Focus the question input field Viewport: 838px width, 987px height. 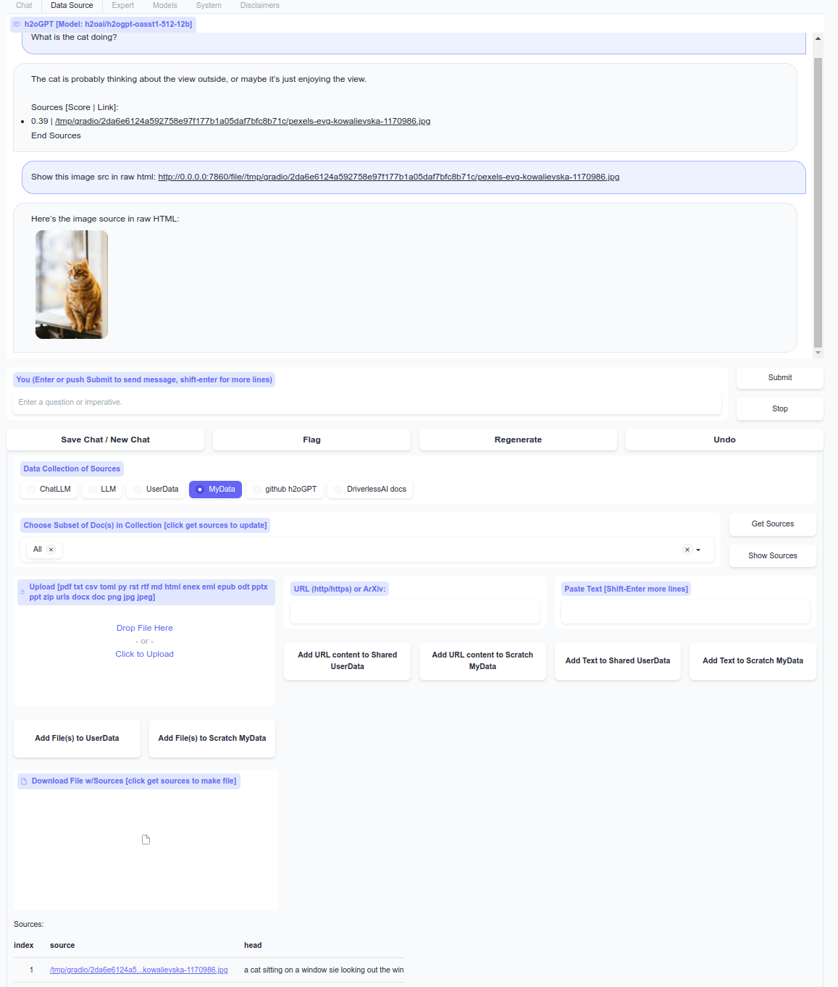coord(367,403)
